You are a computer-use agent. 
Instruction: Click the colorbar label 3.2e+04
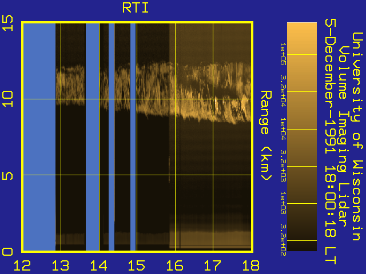(x=283, y=91)
